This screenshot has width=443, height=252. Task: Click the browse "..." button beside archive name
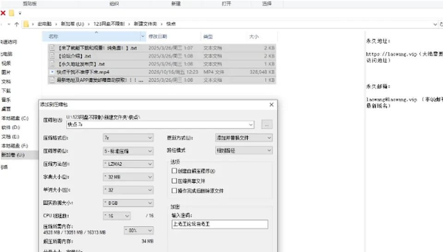tap(267, 125)
